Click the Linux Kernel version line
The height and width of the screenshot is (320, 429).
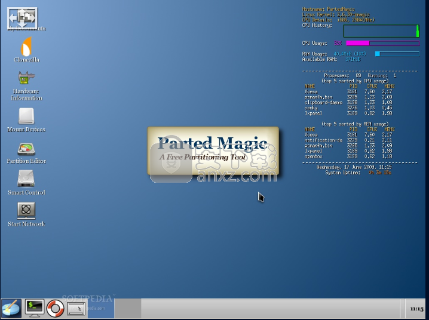(336, 15)
